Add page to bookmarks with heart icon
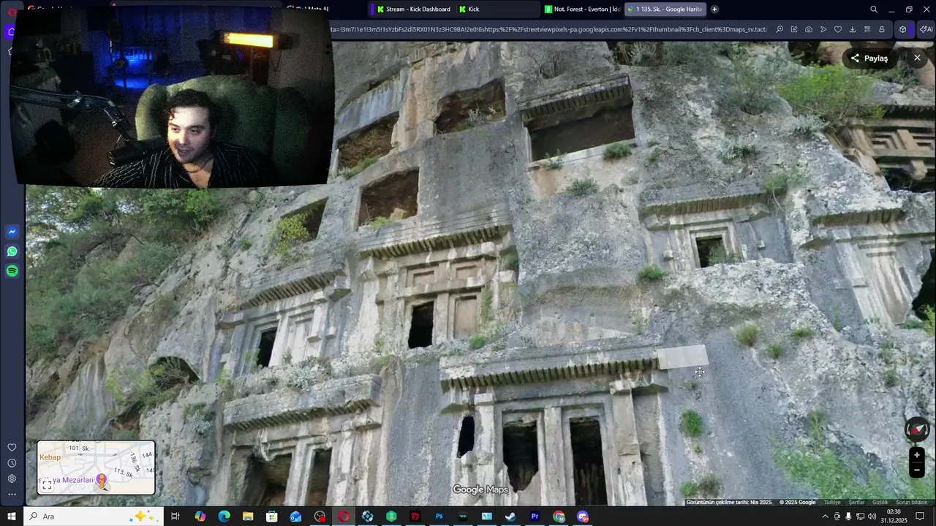Viewport: 936px width, 526px height. coord(838,29)
